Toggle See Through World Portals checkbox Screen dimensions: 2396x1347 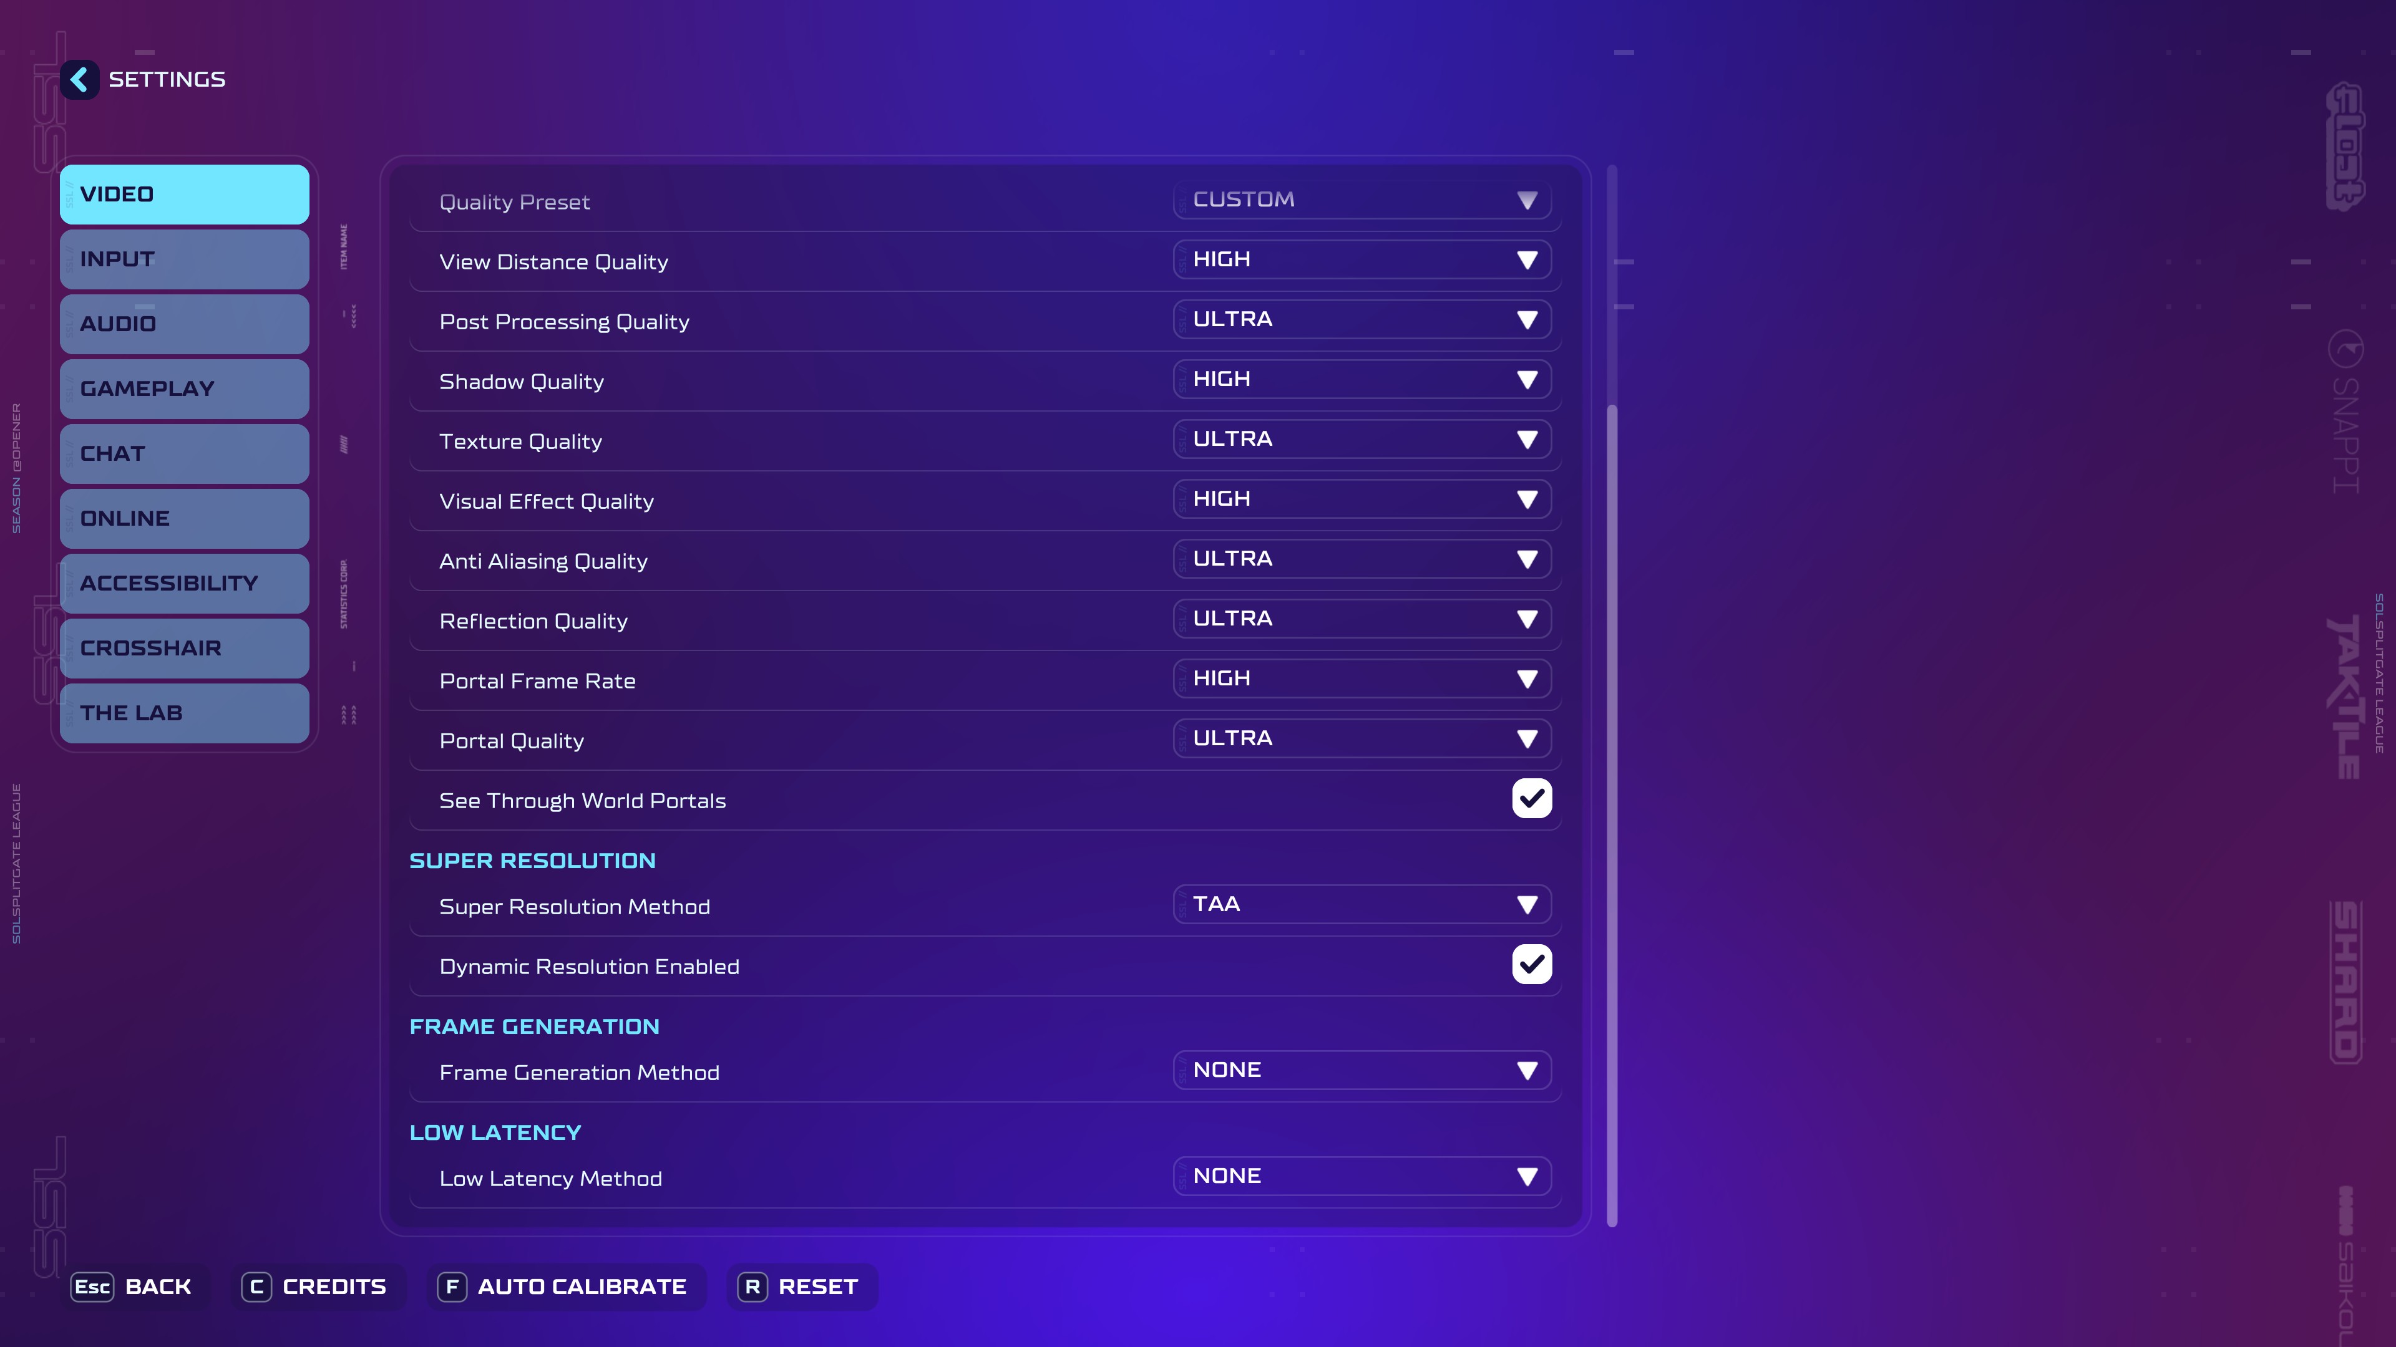pyautogui.click(x=1531, y=798)
